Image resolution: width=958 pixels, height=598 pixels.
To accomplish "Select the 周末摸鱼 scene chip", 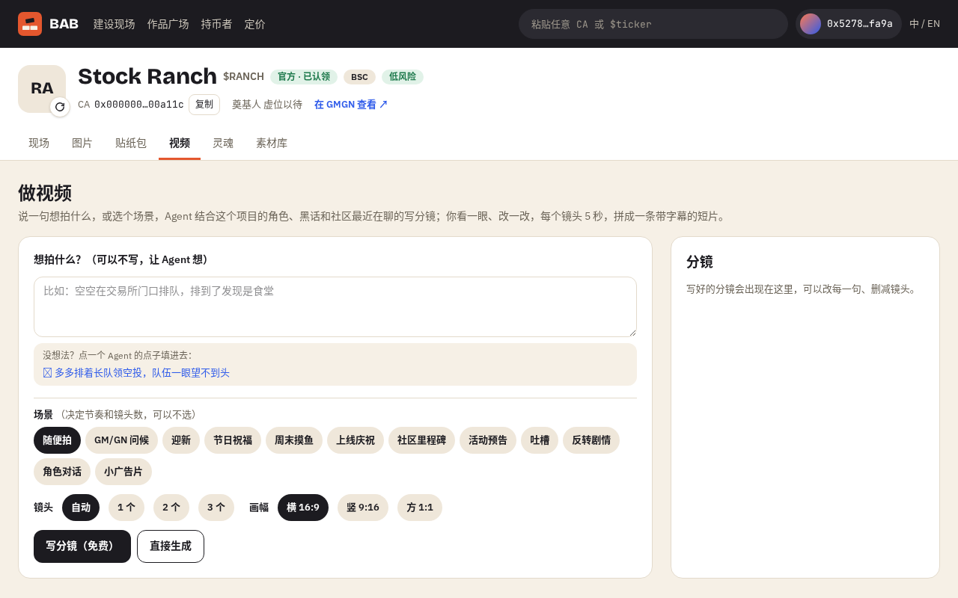I will pos(294,440).
